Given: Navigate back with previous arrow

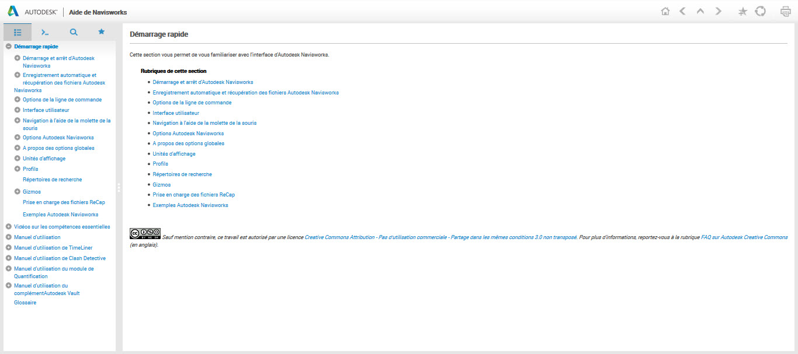Looking at the screenshot, I should 682,12.
